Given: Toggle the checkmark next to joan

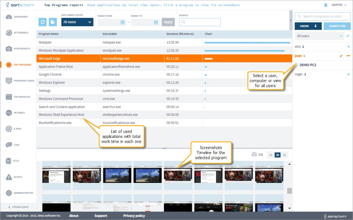Looking at the screenshot, I should coord(340,56).
